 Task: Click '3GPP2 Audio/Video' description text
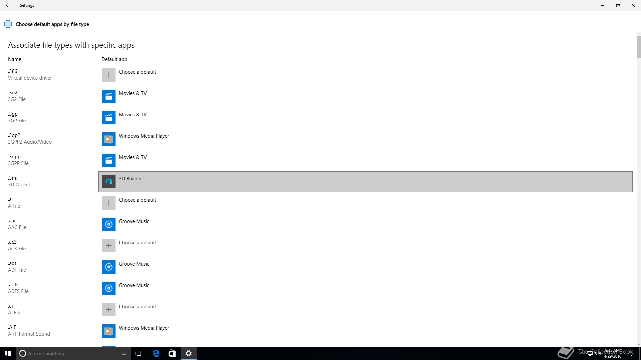point(30,142)
